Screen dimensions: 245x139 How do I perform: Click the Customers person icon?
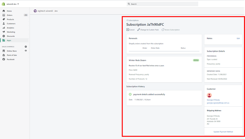tap(4, 24)
